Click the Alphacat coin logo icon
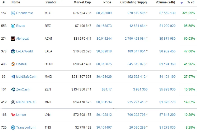197x133 pixels. (13, 39)
